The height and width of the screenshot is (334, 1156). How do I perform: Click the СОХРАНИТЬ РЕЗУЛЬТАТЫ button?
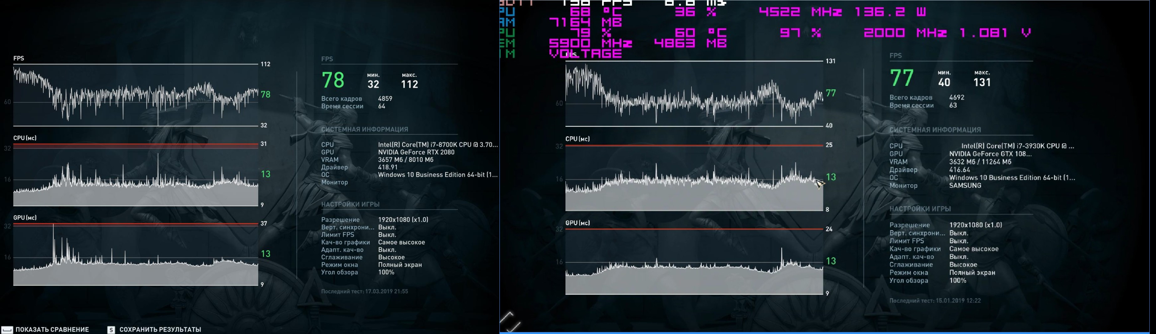pos(160,330)
